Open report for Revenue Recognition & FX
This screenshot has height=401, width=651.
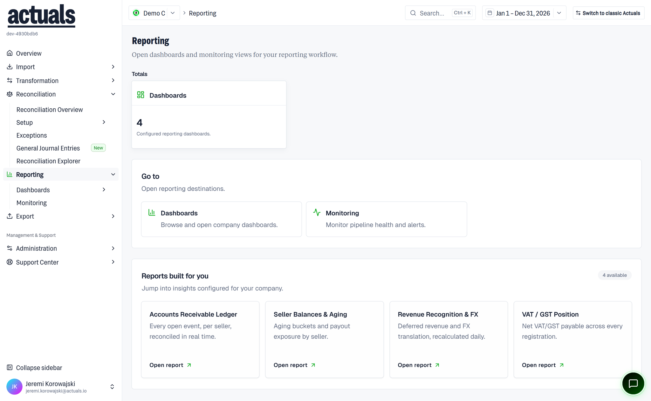tap(419, 365)
